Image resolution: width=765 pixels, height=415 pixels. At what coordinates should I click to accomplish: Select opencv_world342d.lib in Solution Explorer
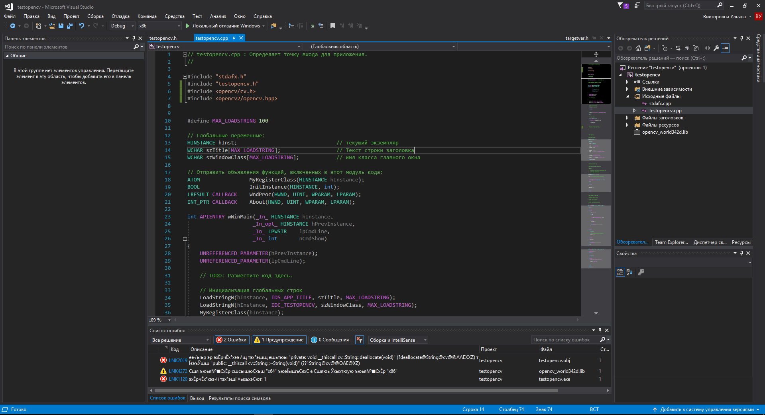click(665, 132)
